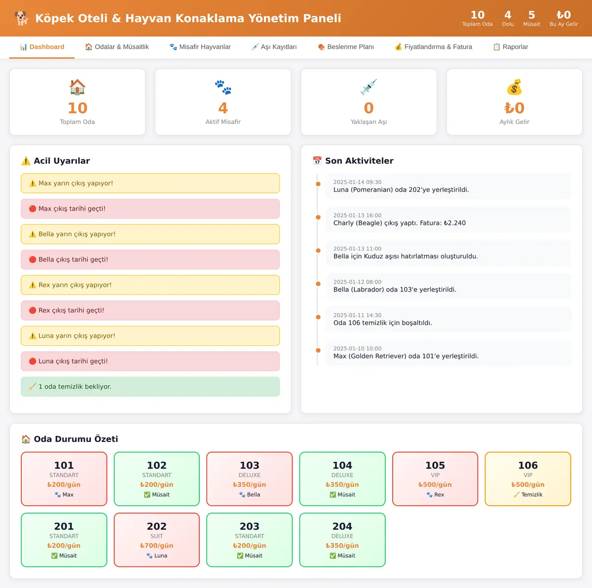The image size is (592, 588).
Task: Click red dot in 'Rex çıkış tarihi geçti' alert
Action: click(33, 310)
